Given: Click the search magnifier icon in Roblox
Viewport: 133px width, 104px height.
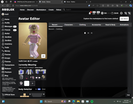Looking at the screenshot, I should pyautogui.click(x=64, y=10).
